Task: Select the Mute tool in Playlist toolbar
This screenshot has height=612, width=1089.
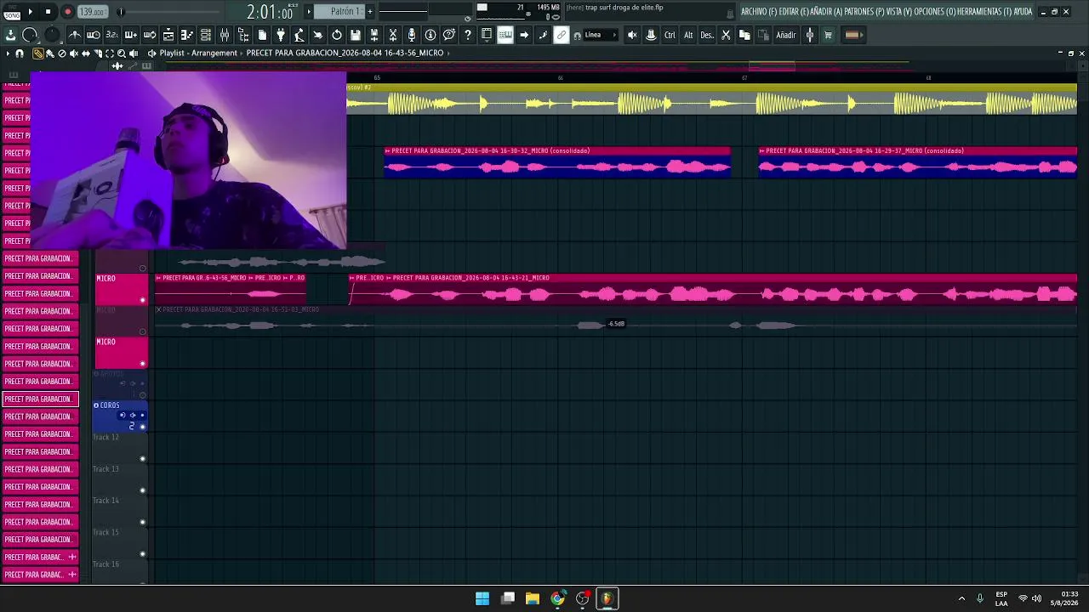Action: pos(73,53)
